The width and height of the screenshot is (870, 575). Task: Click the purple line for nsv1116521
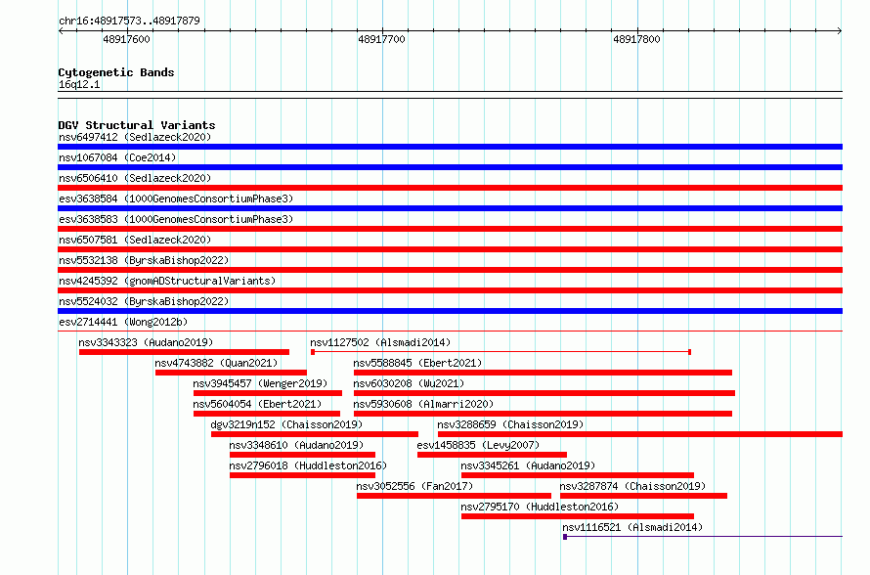(703, 537)
